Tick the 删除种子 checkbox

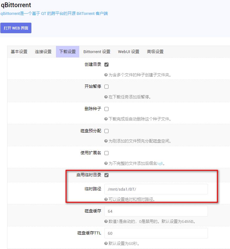click(x=106, y=109)
